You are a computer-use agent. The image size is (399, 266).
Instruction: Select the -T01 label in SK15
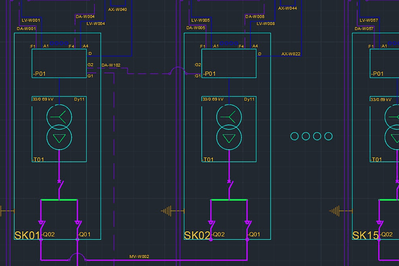pos(376,160)
